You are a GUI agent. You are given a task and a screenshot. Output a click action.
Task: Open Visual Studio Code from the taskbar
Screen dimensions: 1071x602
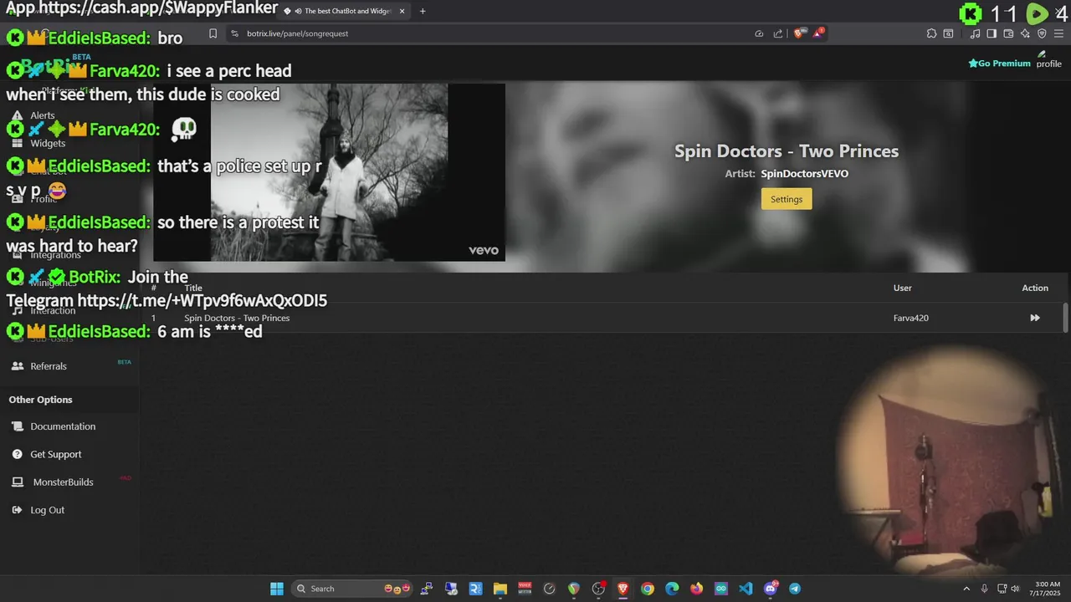click(x=746, y=589)
